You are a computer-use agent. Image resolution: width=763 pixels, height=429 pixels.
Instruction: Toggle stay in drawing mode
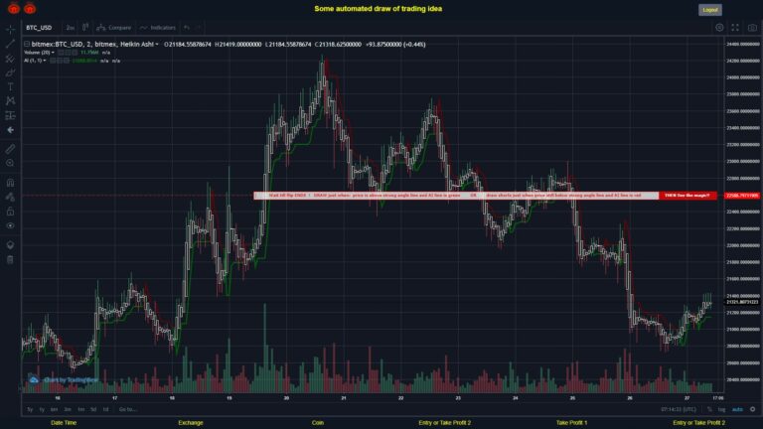[10, 197]
